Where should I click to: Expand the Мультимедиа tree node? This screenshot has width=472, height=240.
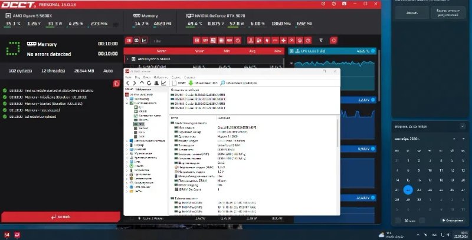[x=127, y=153]
